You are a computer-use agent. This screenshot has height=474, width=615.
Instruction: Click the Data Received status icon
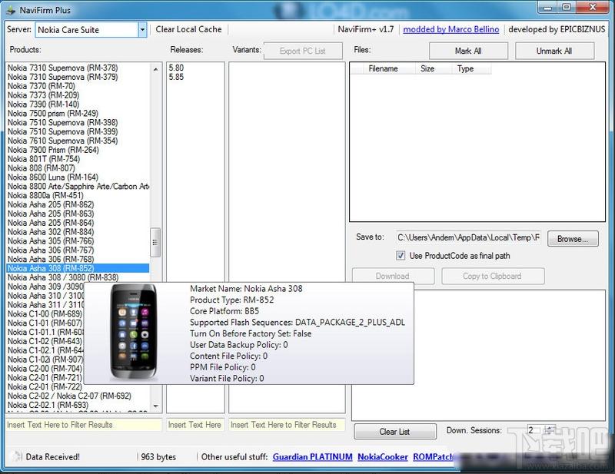click(15, 456)
